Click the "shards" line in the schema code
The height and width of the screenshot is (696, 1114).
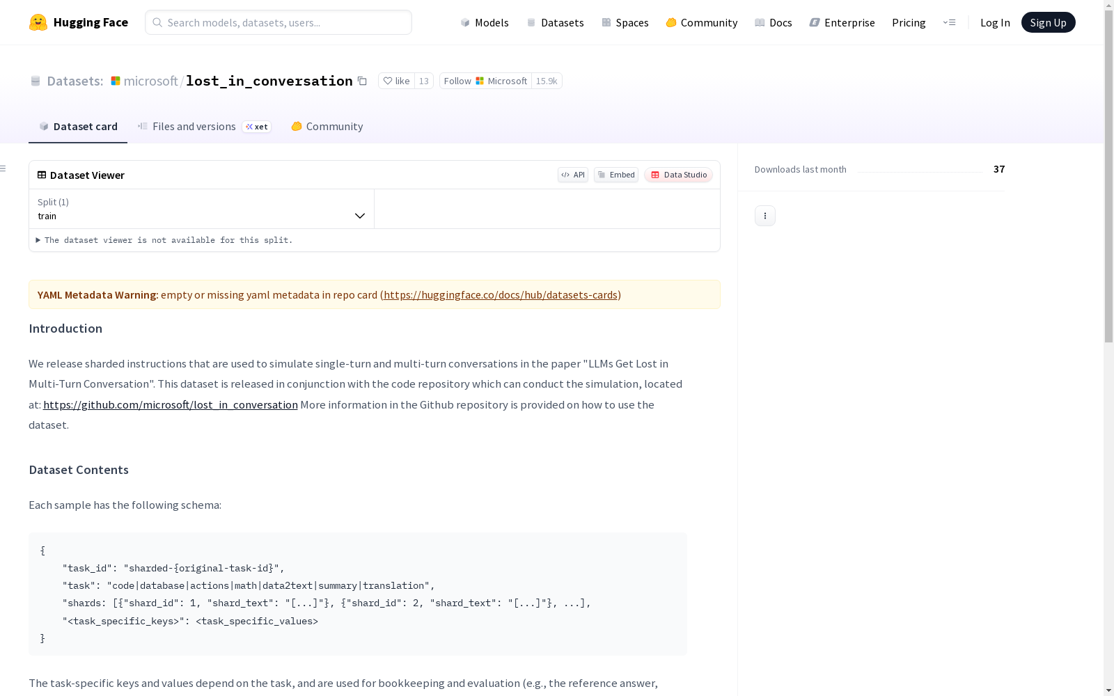[327, 603]
